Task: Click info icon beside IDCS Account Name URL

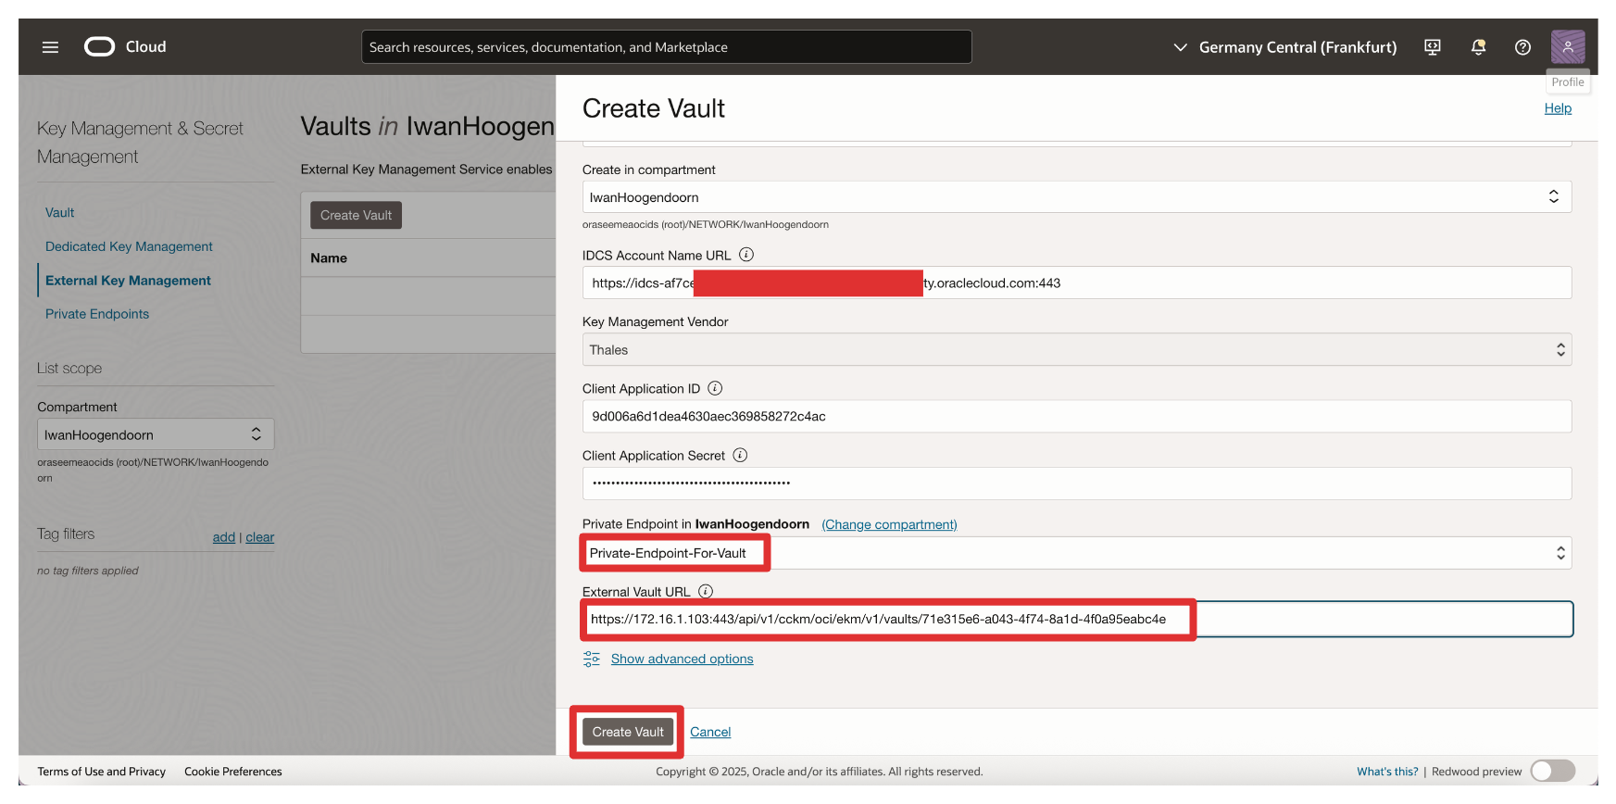Action: pyautogui.click(x=746, y=255)
